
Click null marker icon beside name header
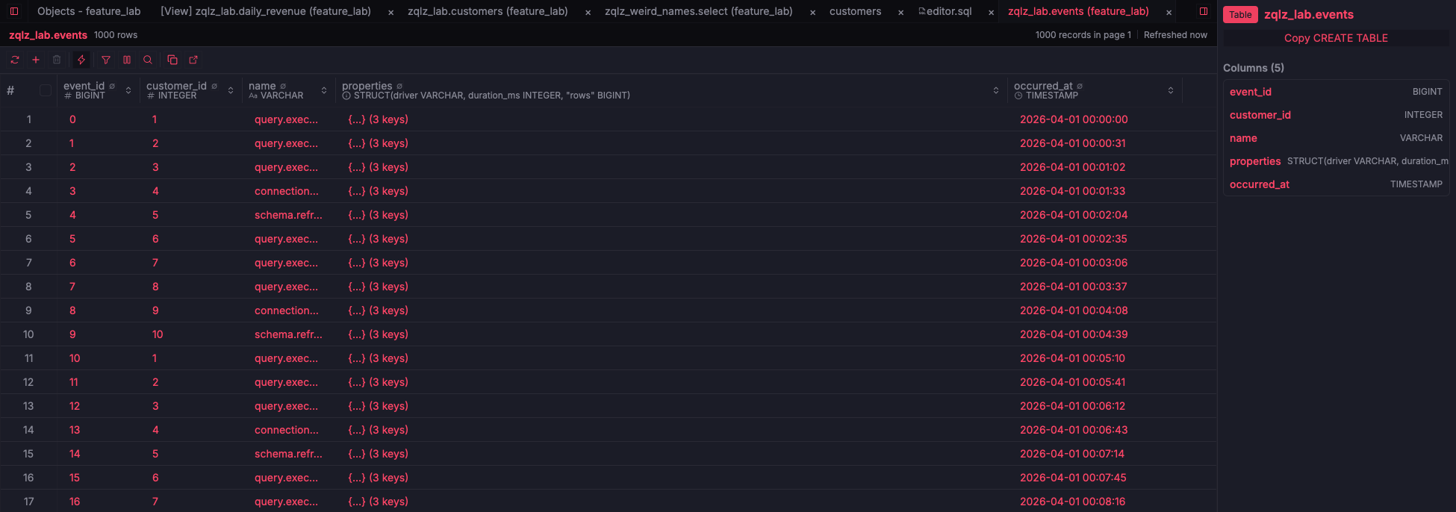[283, 86]
